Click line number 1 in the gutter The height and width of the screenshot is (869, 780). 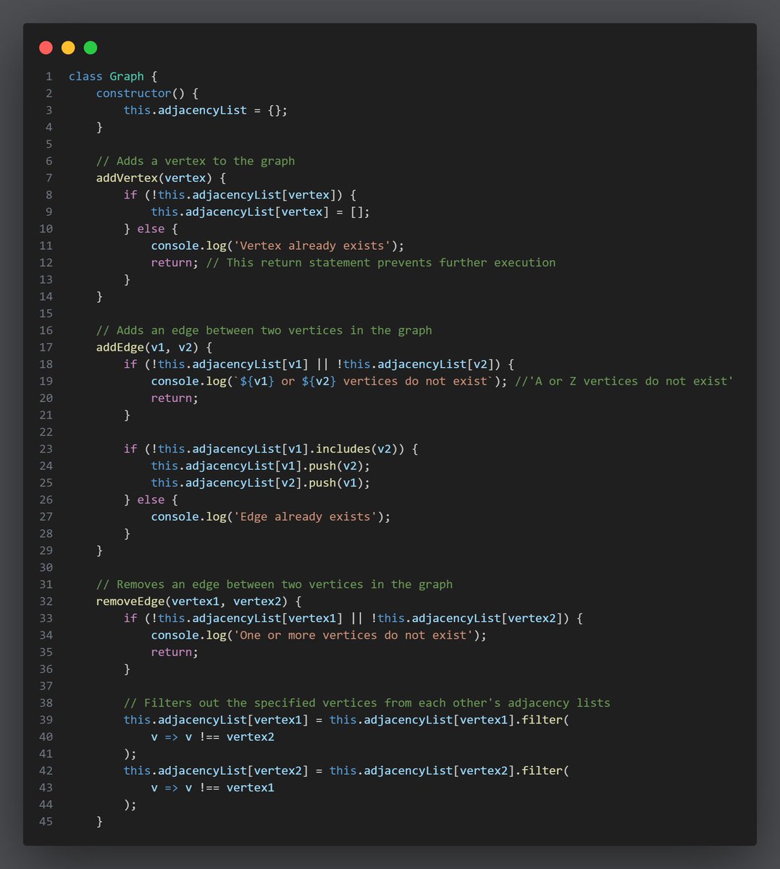coord(49,76)
